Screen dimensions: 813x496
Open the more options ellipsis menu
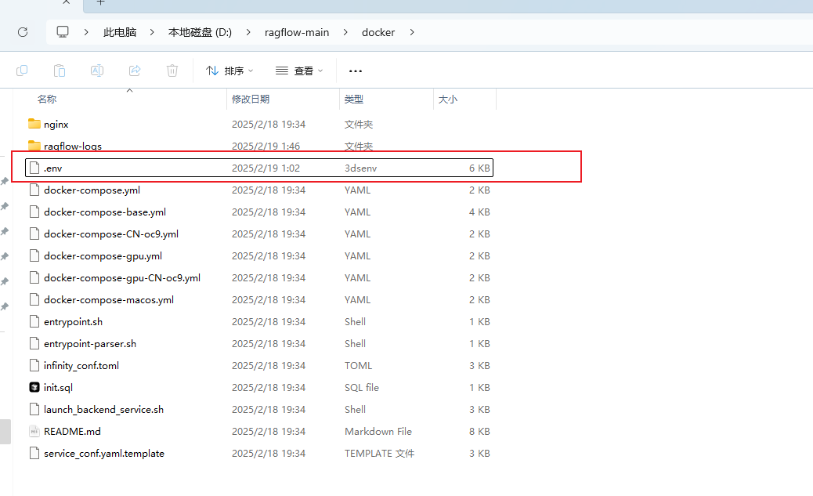point(355,71)
